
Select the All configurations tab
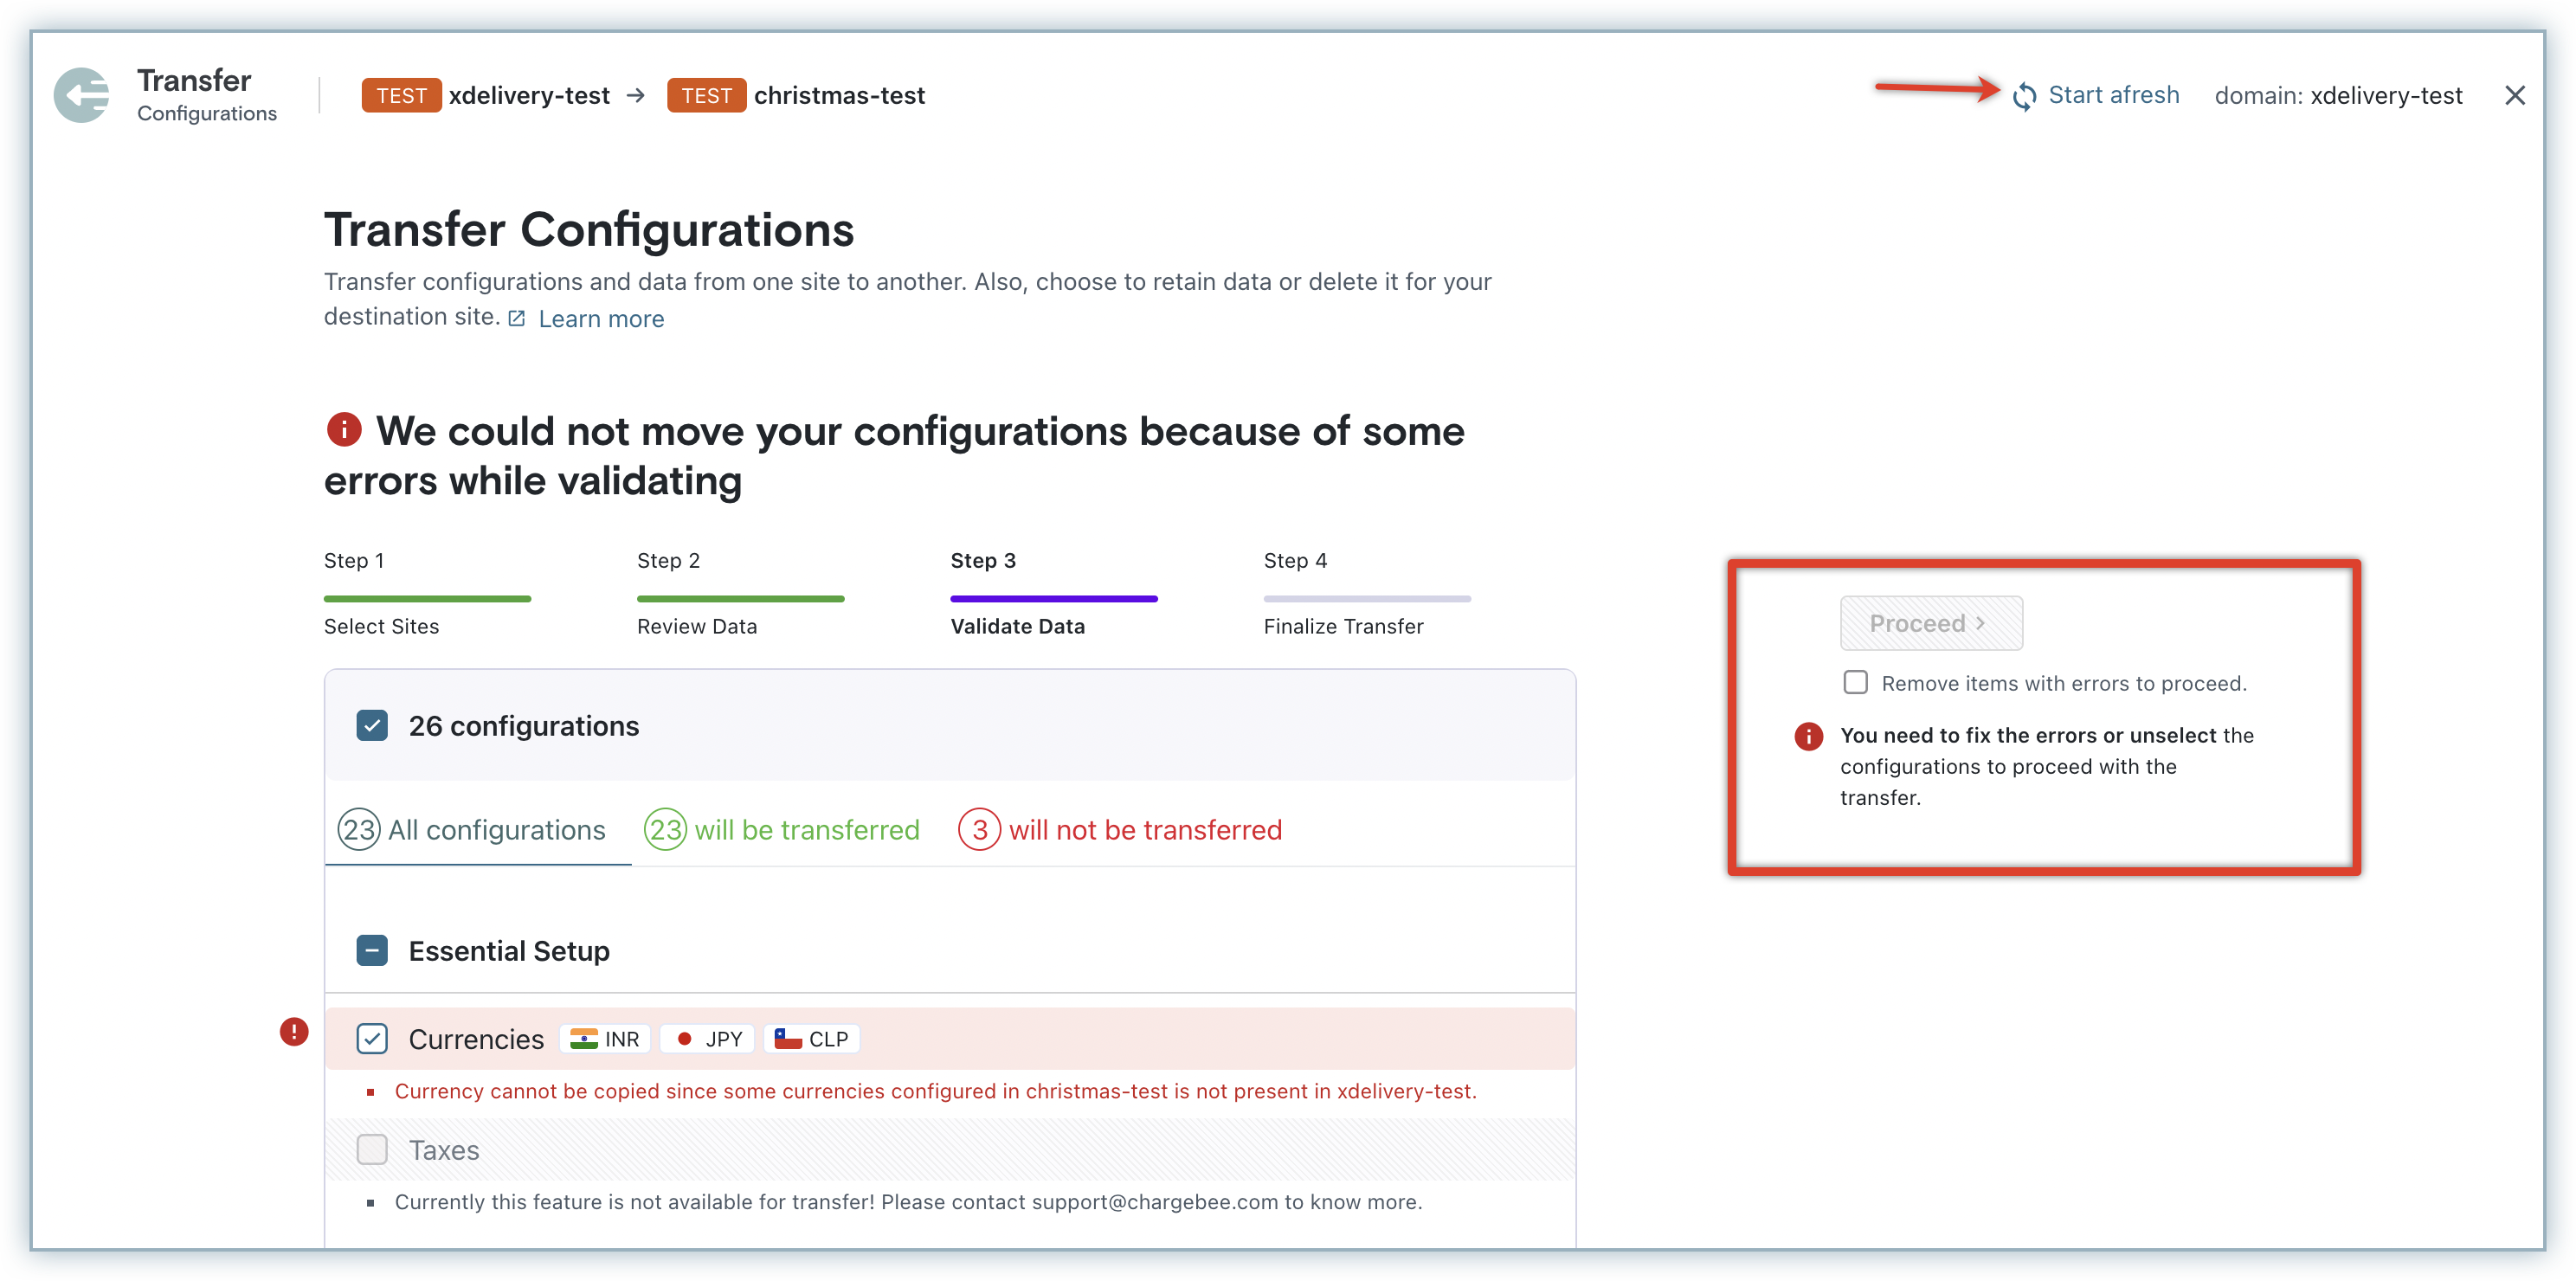(x=473, y=830)
